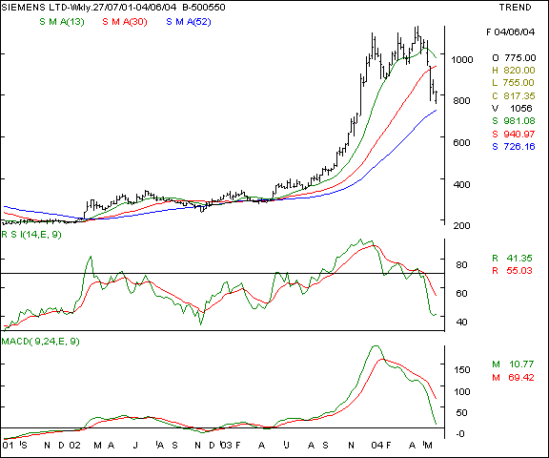
Task: Click price axis label 800
Action: (x=461, y=101)
